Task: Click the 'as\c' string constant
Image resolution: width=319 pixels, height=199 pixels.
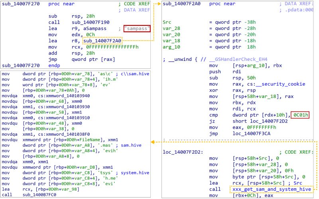Action: pyautogui.click(x=105, y=74)
